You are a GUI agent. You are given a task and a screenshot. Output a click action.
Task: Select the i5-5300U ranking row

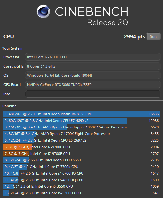point(82,193)
